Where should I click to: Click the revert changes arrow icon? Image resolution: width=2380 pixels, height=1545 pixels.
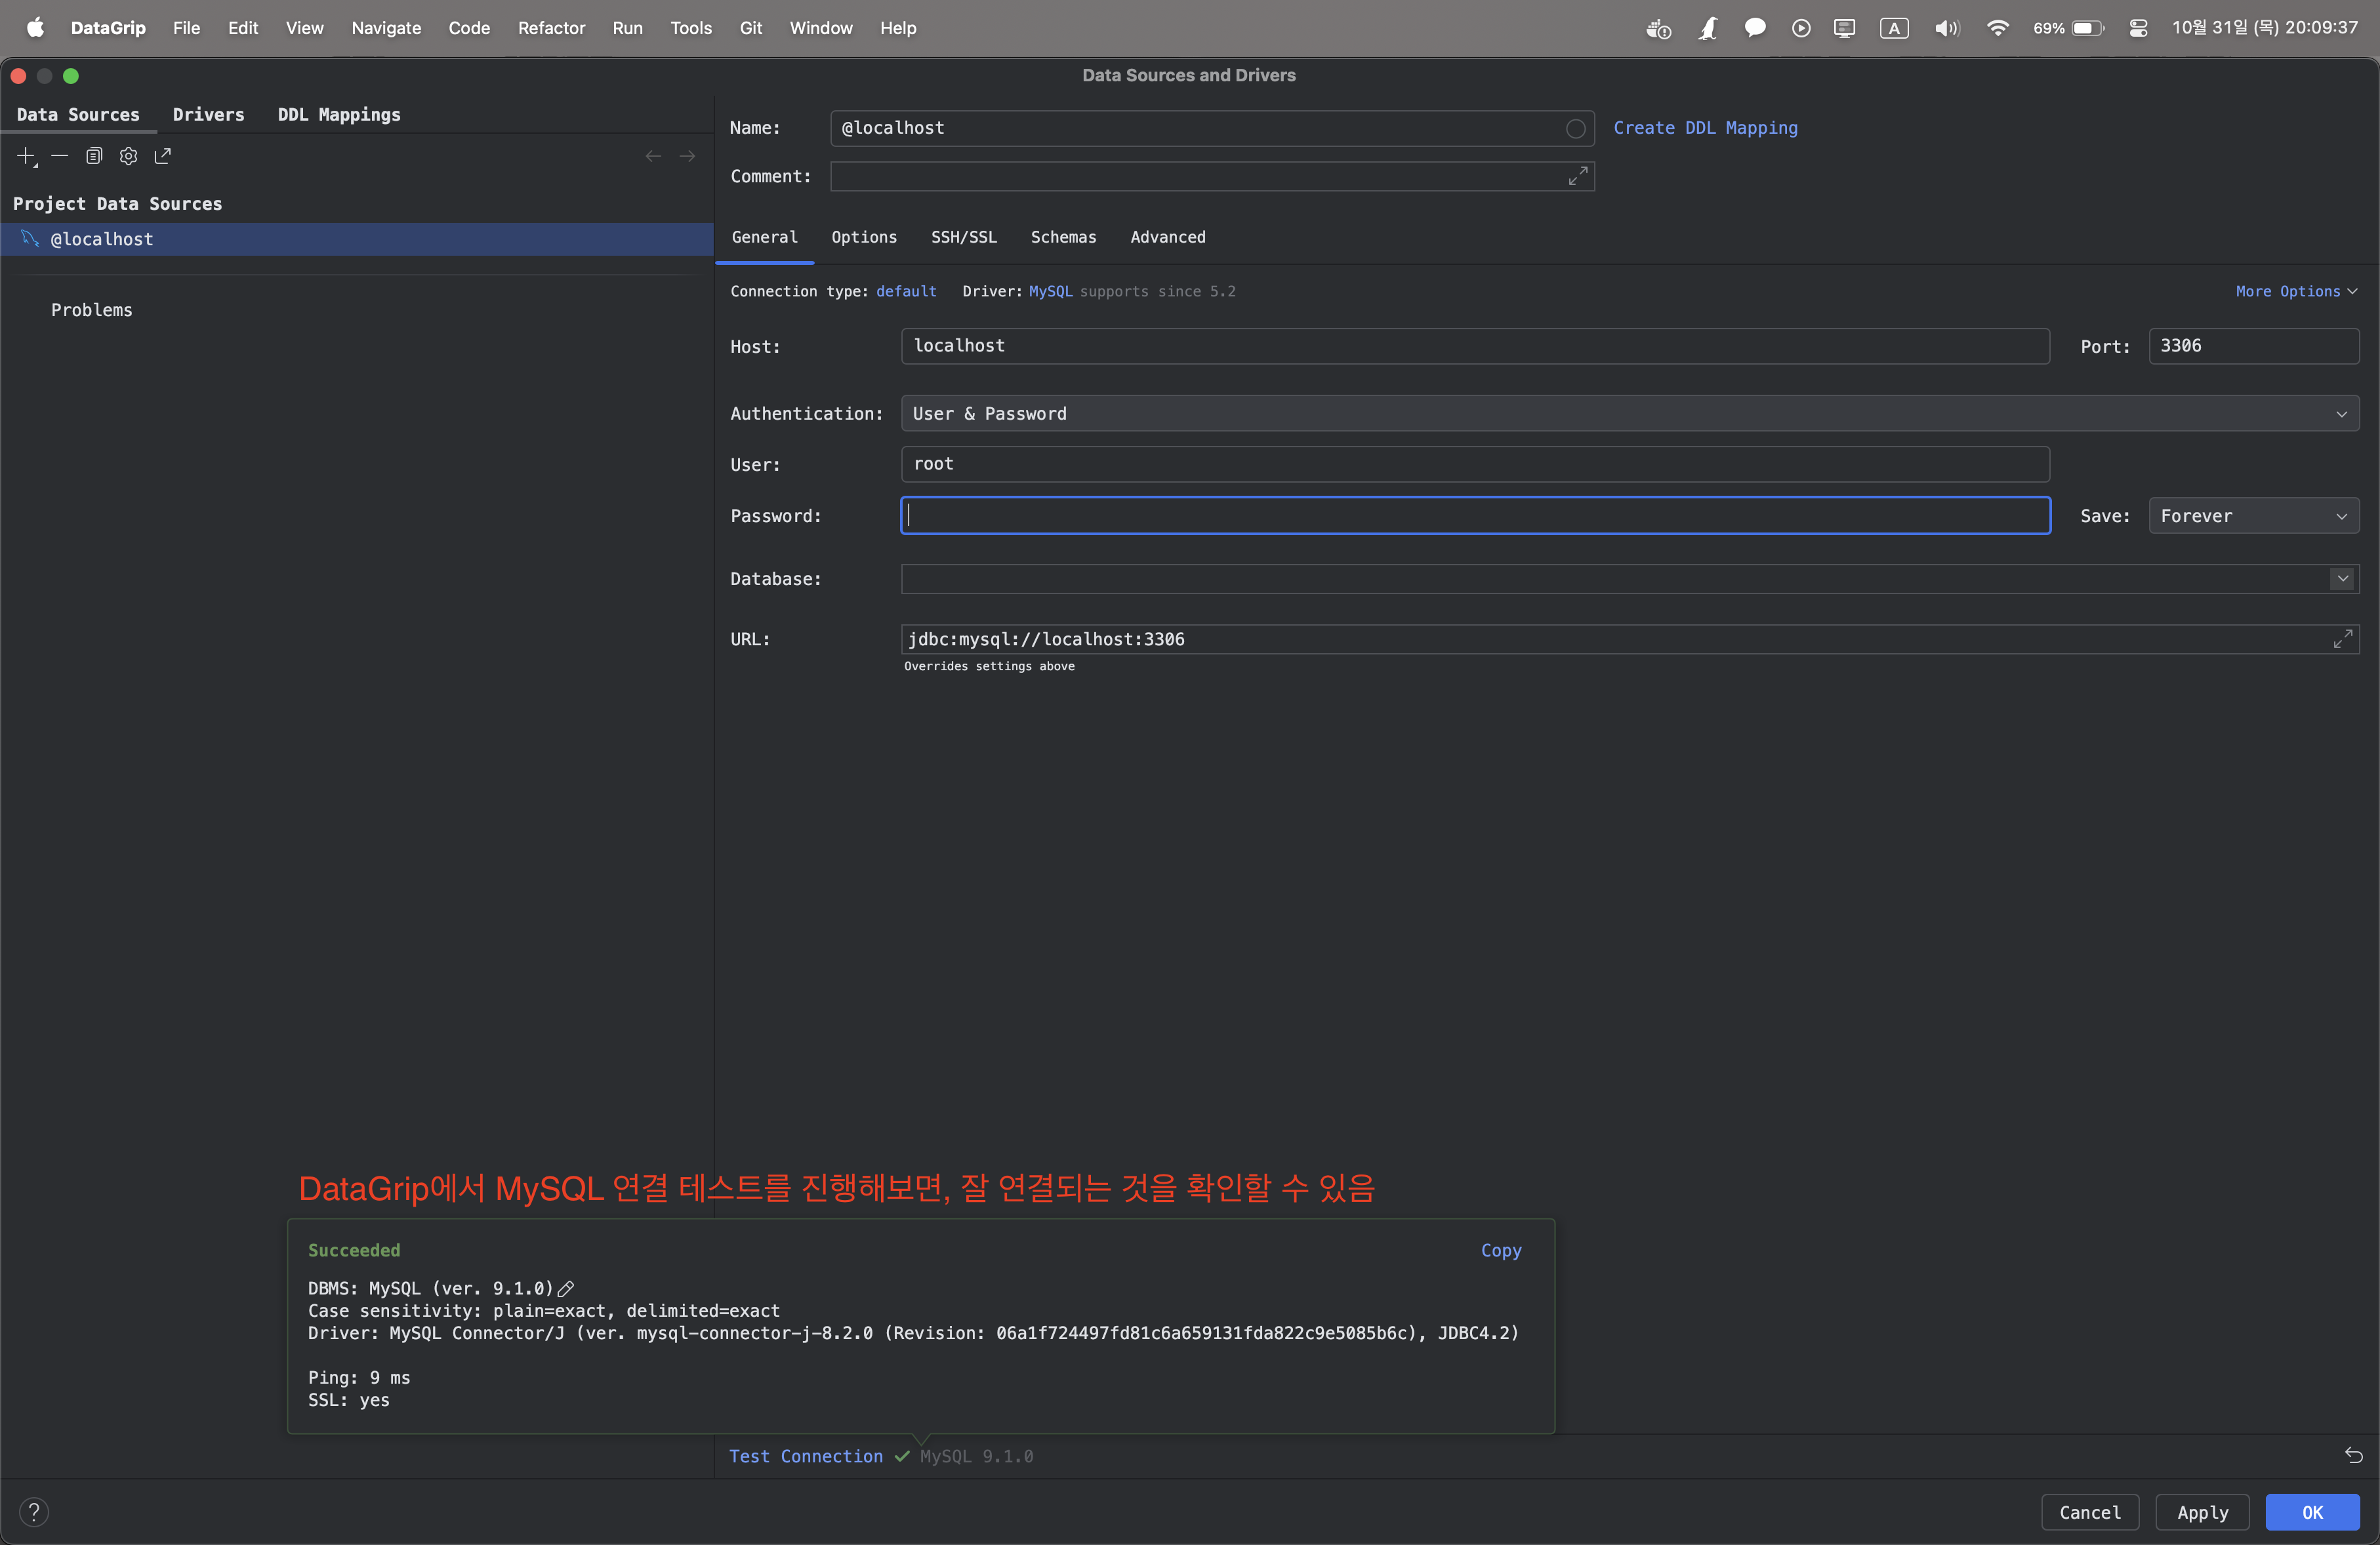2353,1455
